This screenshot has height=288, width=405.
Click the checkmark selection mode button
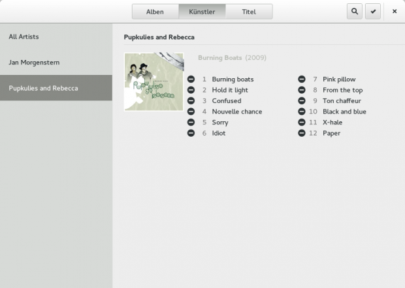click(373, 11)
